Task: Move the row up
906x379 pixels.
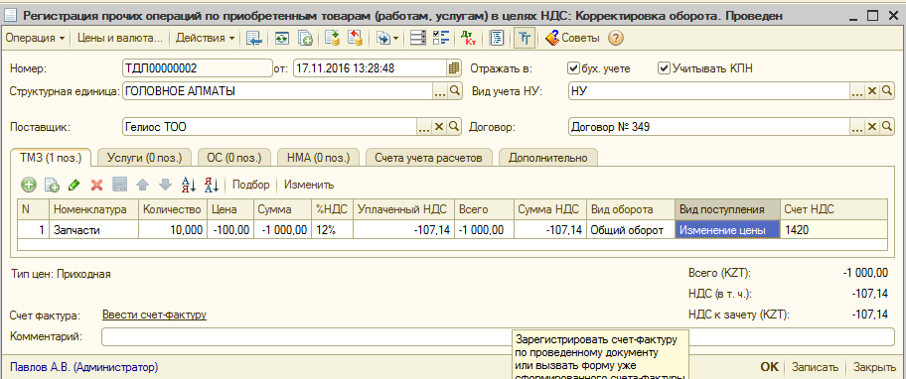Action: point(142,186)
